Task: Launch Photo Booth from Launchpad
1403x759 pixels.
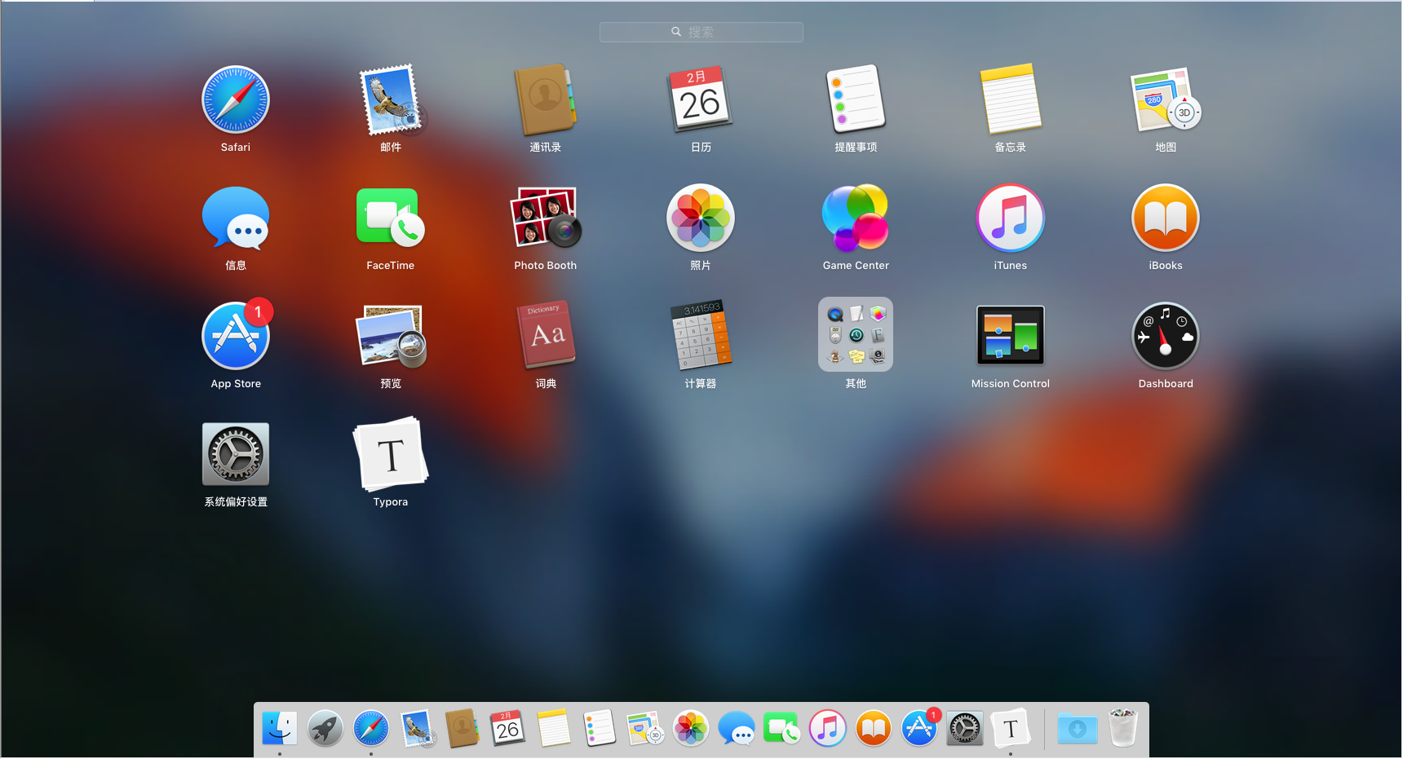Action: click(546, 218)
